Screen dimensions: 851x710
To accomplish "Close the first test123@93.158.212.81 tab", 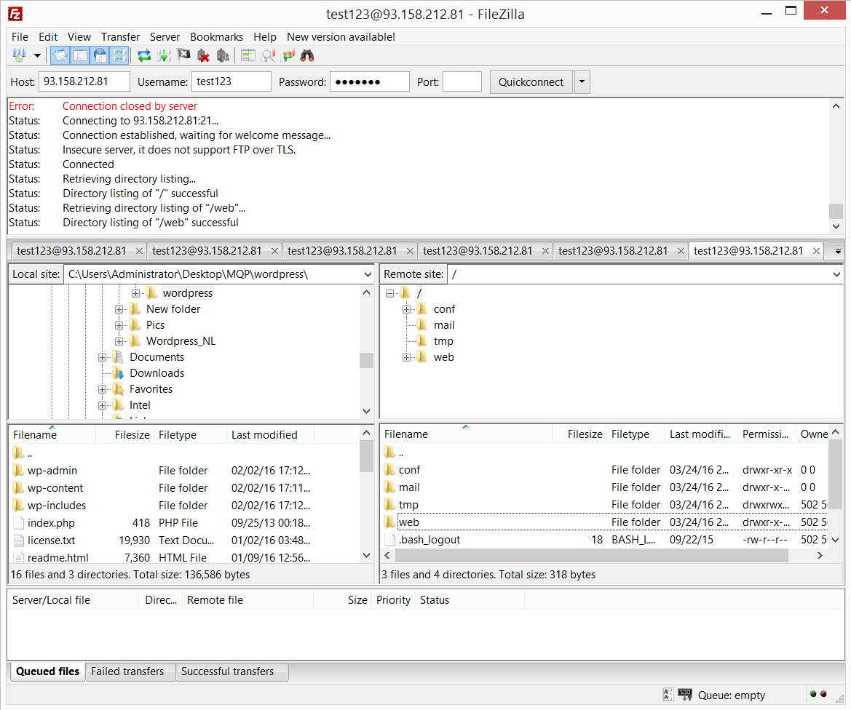I will [140, 251].
